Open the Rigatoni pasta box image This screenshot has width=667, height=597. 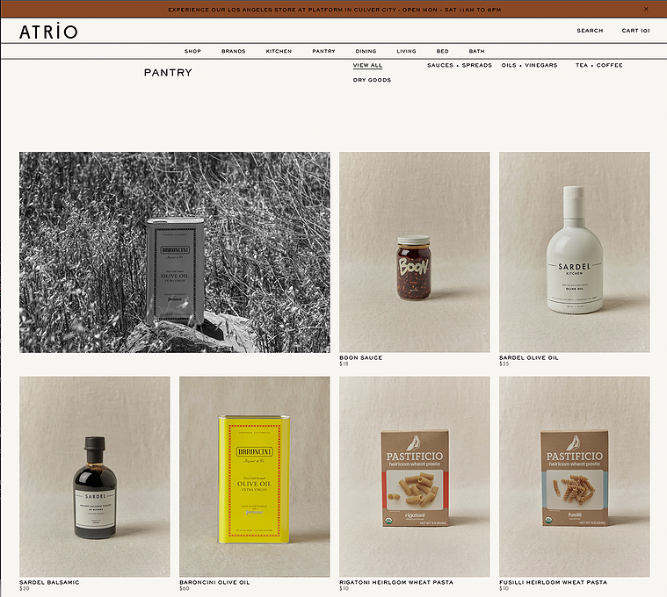[x=414, y=477]
